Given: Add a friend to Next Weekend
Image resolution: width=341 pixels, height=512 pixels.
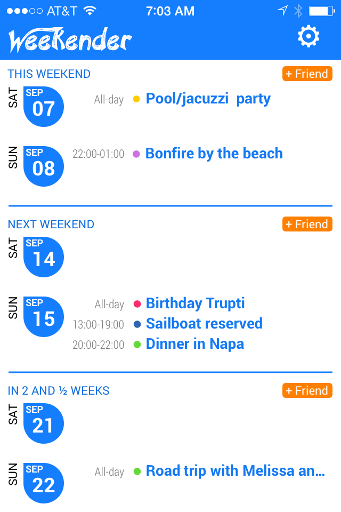Looking at the screenshot, I should click(x=307, y=225).
